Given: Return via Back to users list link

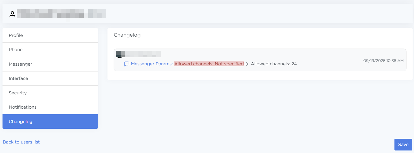Looking at the screenshot, I should coord(21,142).
